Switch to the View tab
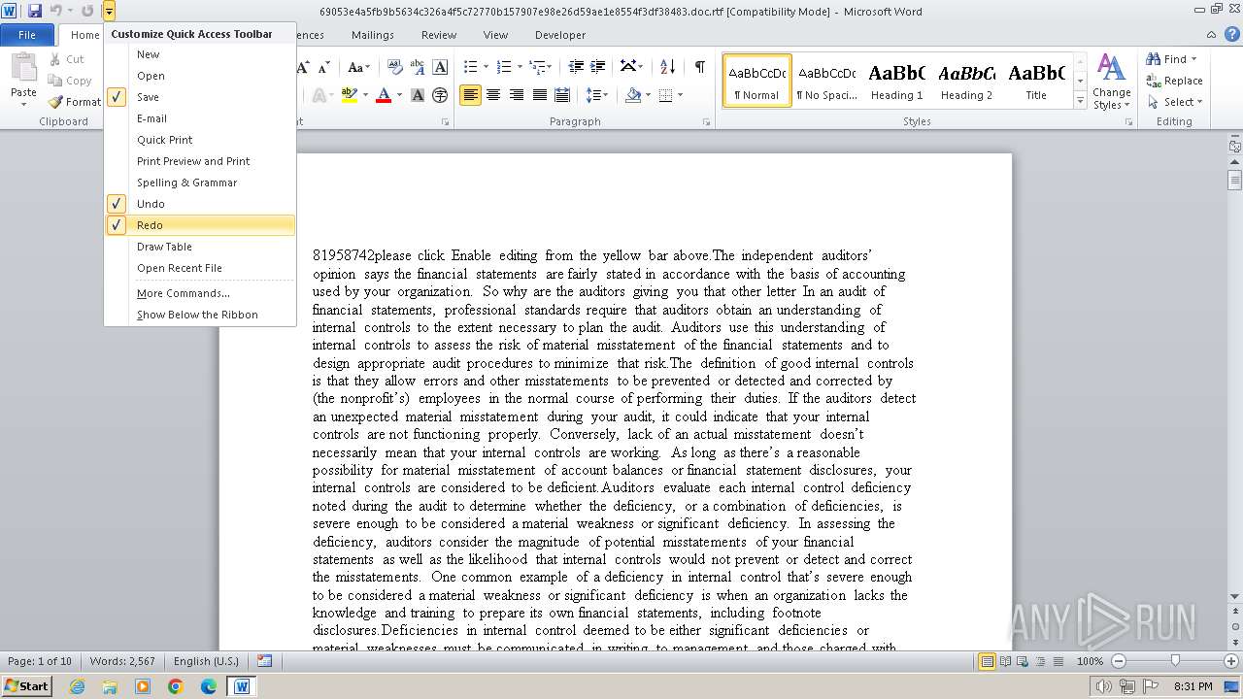Screen dimensions: 1243x699 click(x=495, y=35)
